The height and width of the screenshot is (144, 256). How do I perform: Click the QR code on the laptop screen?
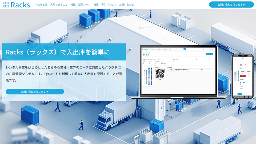[161, 73]
